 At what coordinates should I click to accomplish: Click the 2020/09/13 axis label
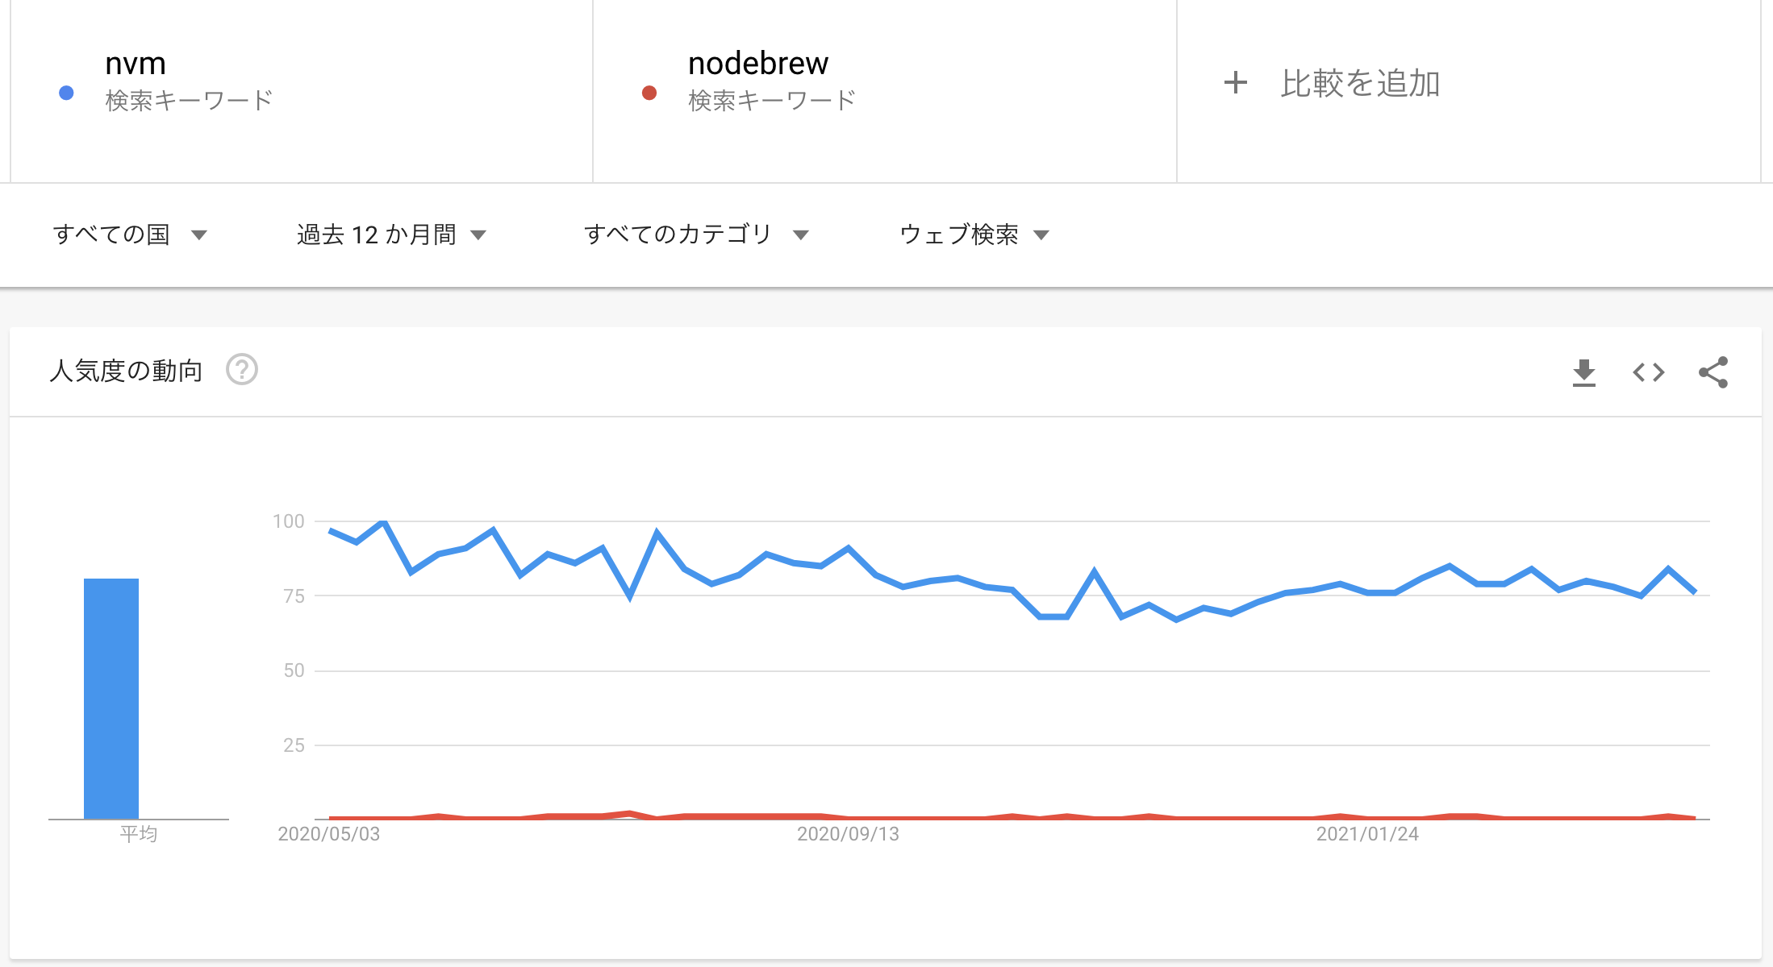(x=849, y=835)
